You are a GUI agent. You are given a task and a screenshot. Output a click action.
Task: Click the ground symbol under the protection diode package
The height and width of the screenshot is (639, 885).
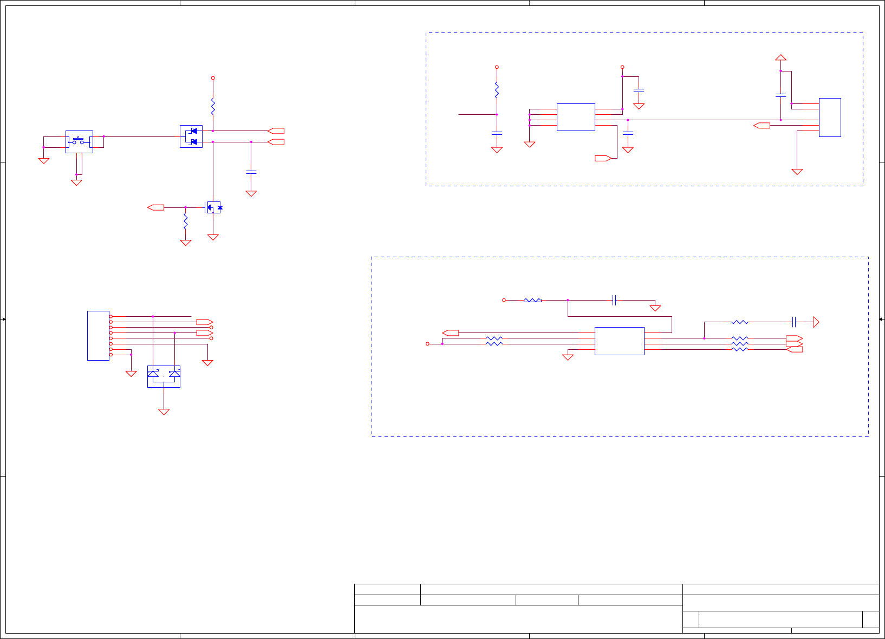[x=164, y=412]
